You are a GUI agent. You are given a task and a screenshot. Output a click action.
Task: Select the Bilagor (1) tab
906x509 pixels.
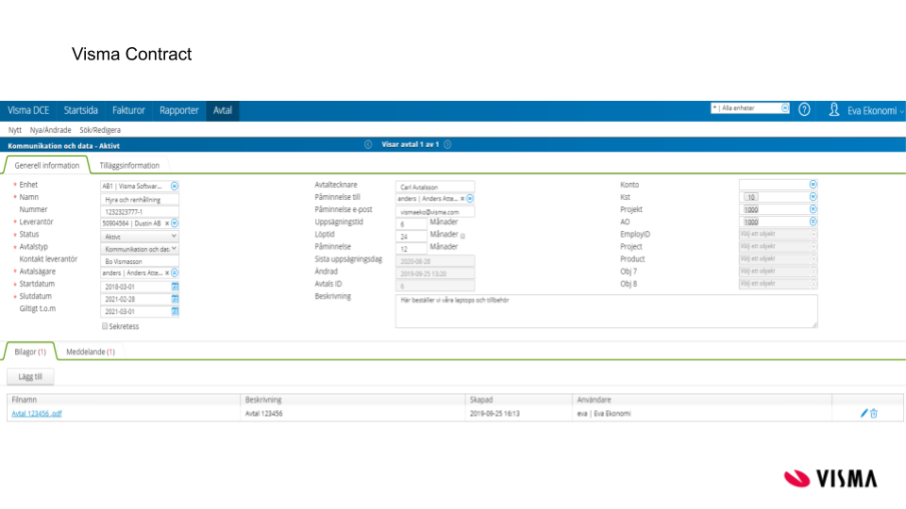[30, 352]
